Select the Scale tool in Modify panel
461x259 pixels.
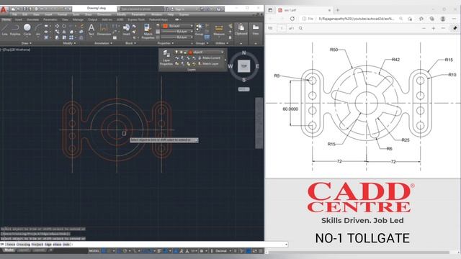point(64,37)
